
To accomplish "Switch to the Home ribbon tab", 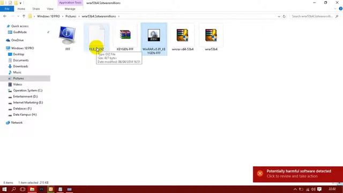I will 21,9.
